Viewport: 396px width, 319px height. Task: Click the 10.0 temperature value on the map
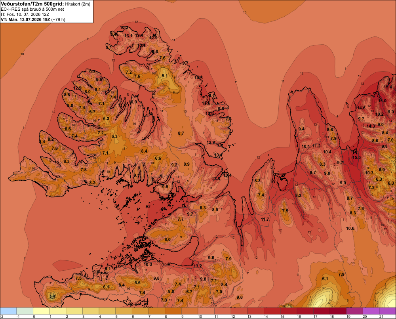[x=133, y=102]
